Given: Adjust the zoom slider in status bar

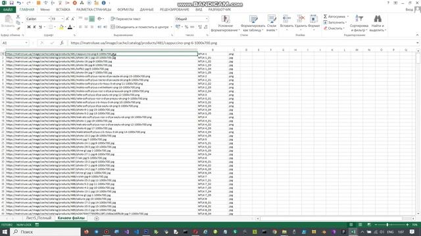Looking at the screenshot, I should (387, 225).
